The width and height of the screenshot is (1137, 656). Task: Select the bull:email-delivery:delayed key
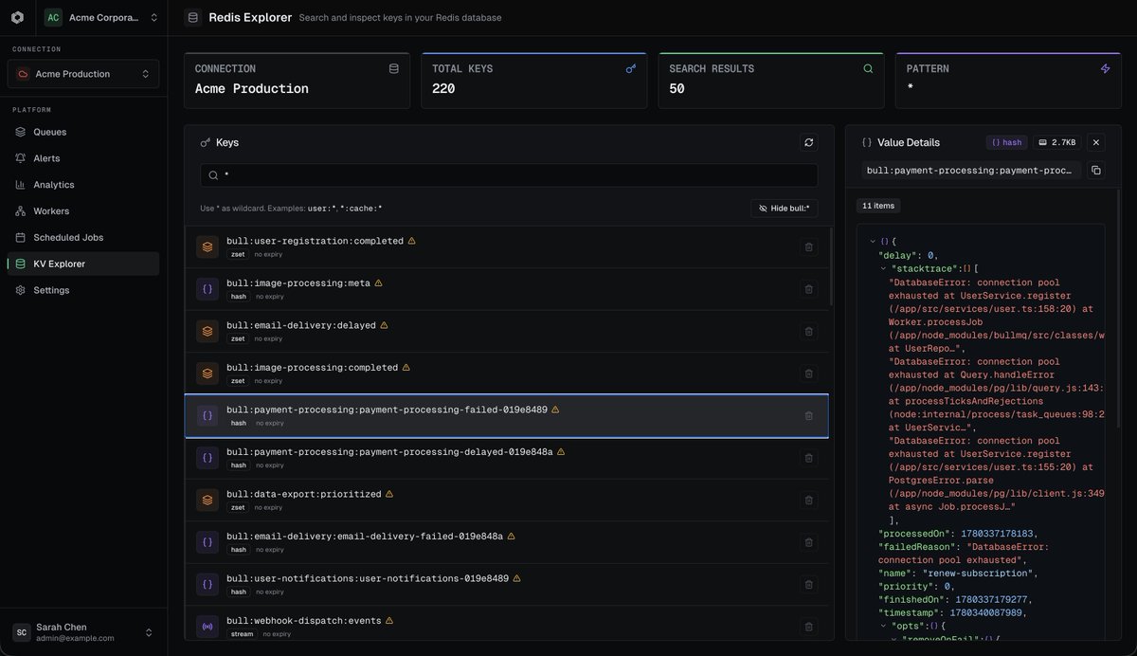(x=507, y=331)
